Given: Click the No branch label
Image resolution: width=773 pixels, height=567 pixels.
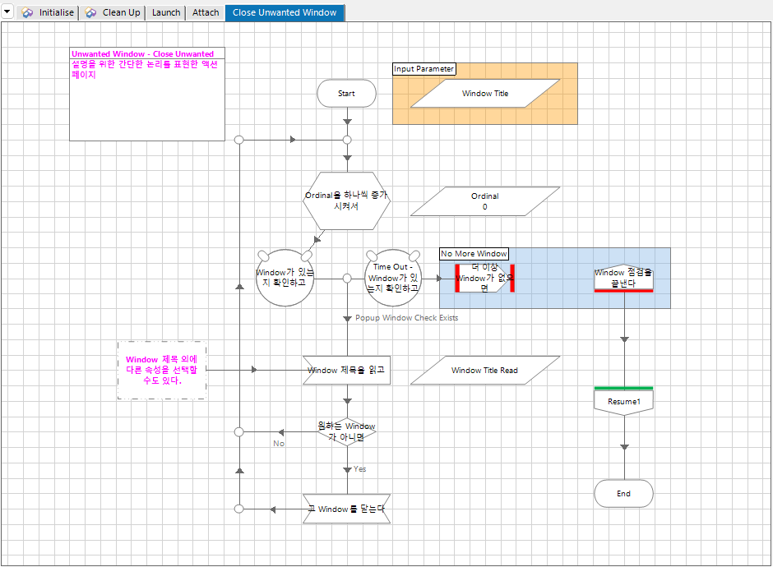Looking at the screenshot, I should coord(279,444).
